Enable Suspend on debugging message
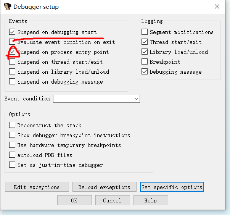 tap(12, 81)
